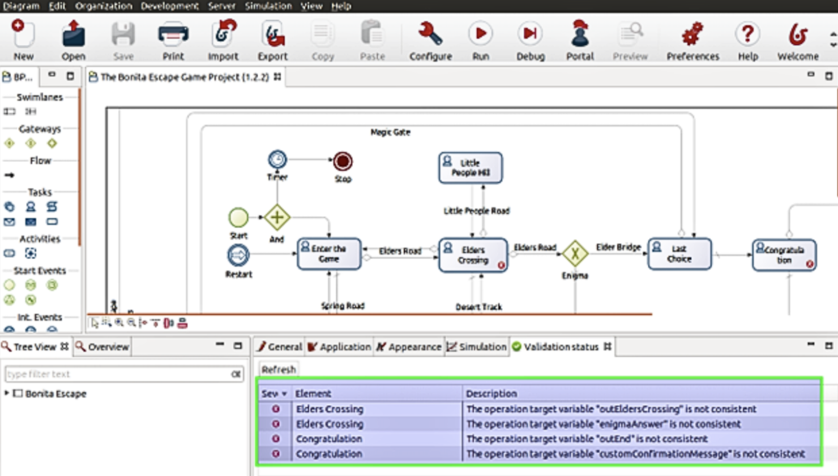
Task: Expand the Bonita Escape tree node
Action: [x=7, y=393]
